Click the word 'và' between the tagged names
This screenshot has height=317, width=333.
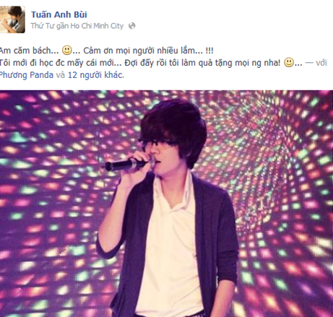[x=61, y=75]
